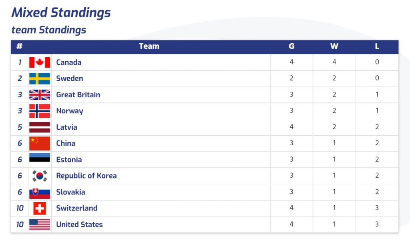This screenshot has width=410, height=241.
Task: Click the Canada flag icon
Action: 40,62
